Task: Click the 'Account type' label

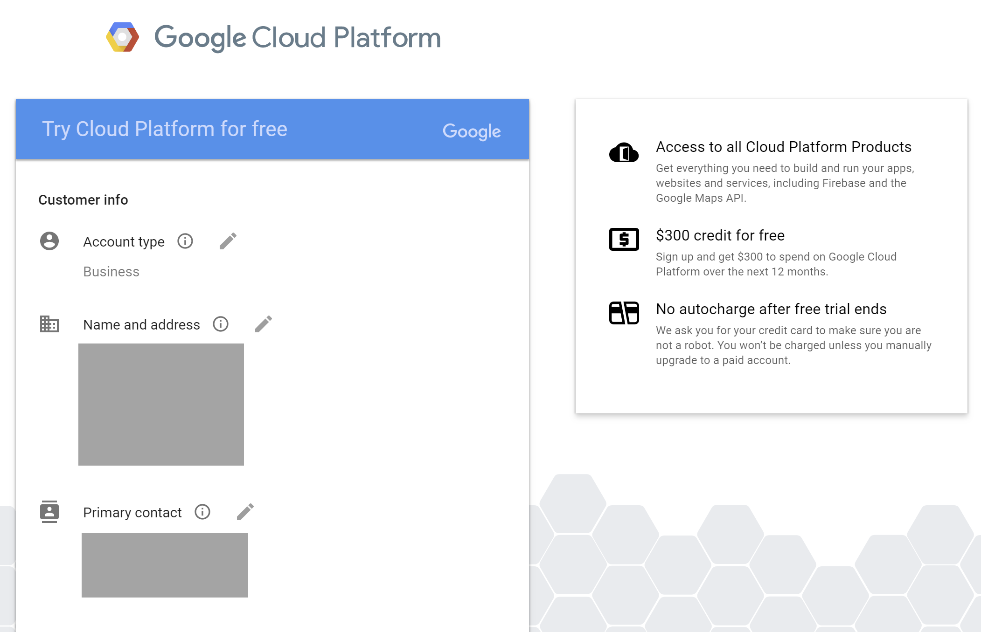Action: 124,242
